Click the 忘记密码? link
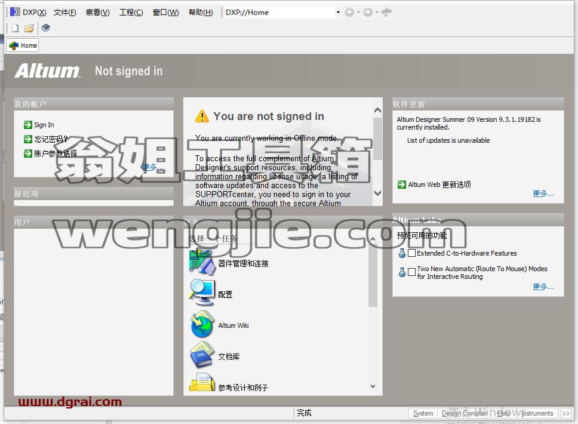Image resolution: width=578 pixels, height=424 pixels. [x=51, y=139]
